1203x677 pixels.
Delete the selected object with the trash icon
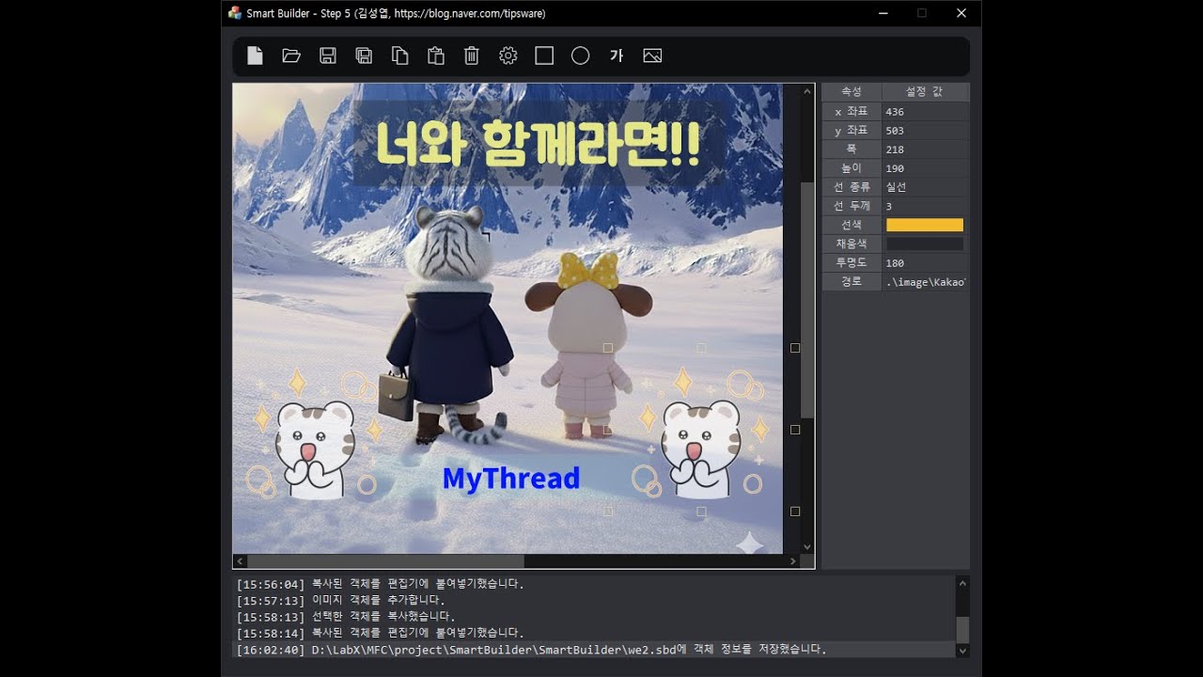[472, 55]
